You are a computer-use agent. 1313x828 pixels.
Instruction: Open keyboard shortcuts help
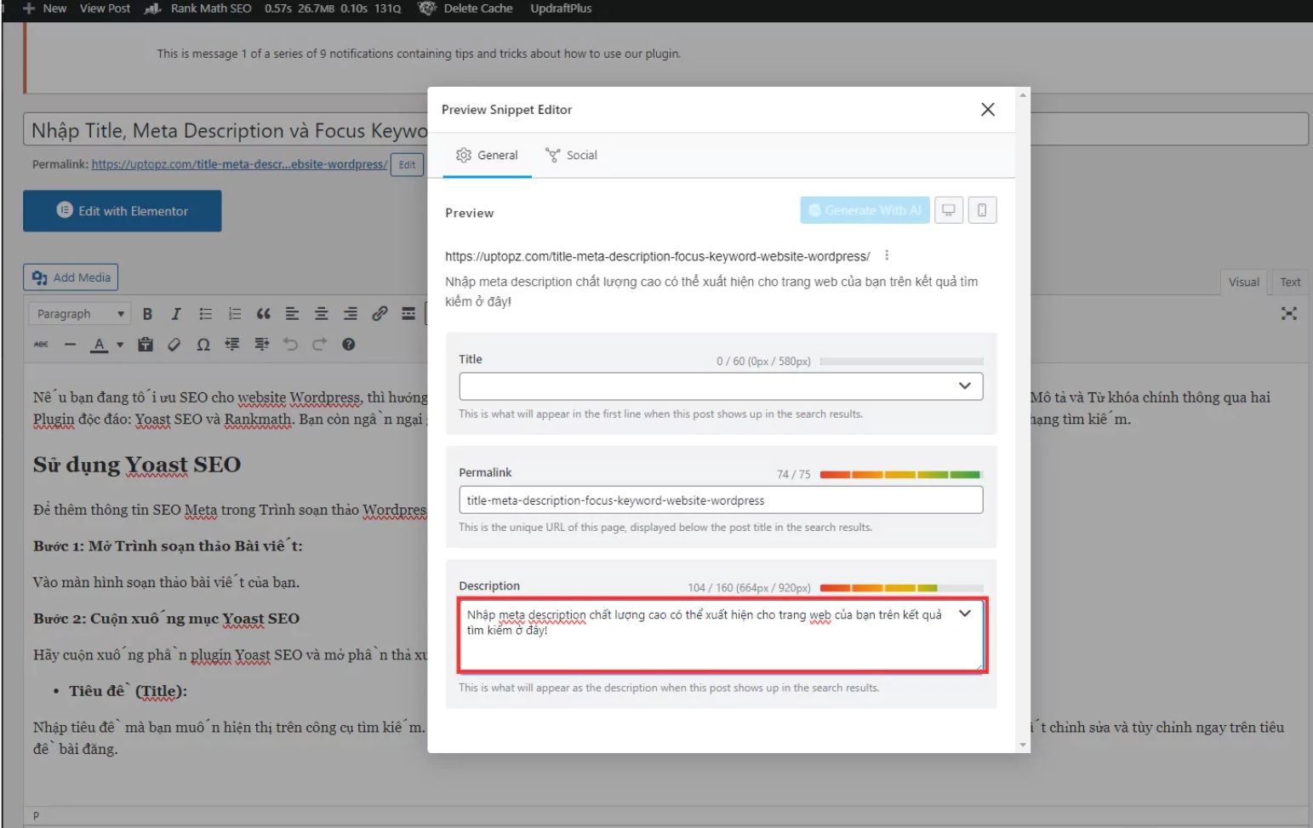(348, 345)
